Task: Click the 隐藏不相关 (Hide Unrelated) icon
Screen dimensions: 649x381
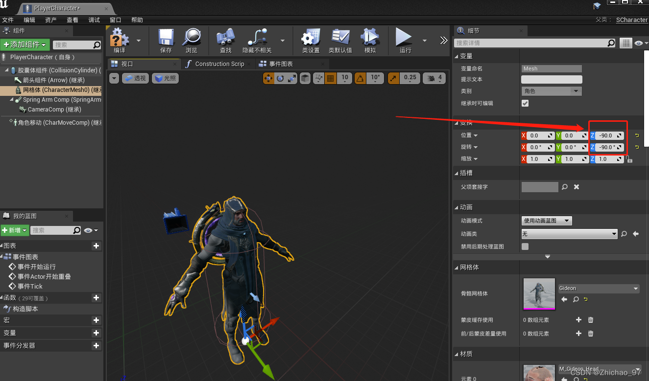Action: [257, 38]
